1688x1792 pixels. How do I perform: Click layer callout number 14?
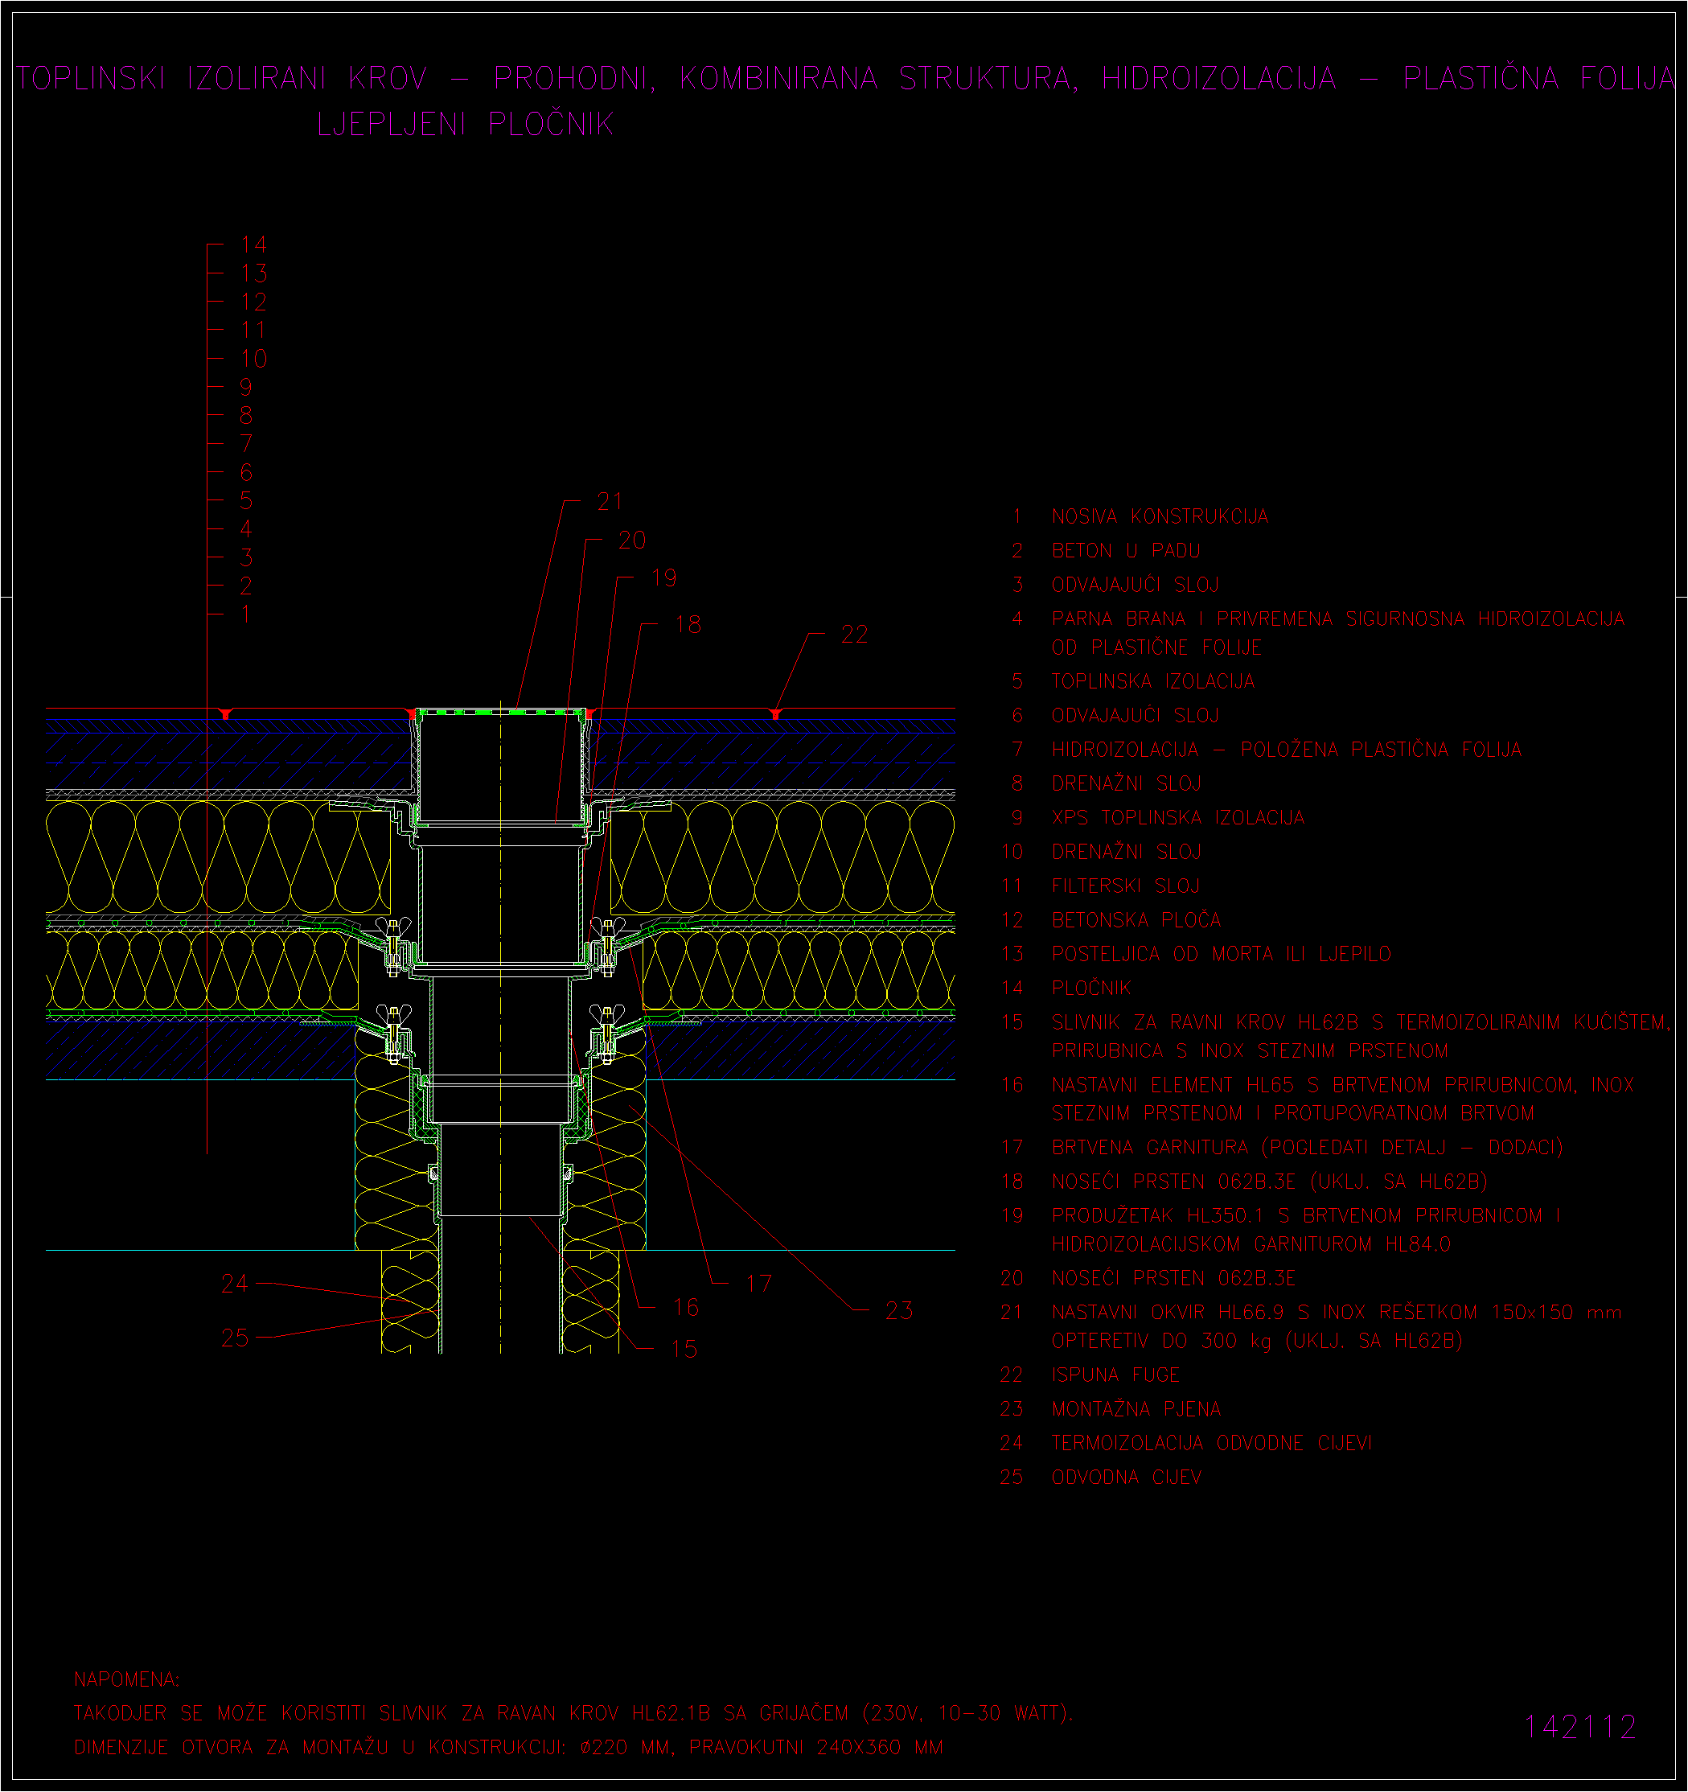(x=254, y=245)
